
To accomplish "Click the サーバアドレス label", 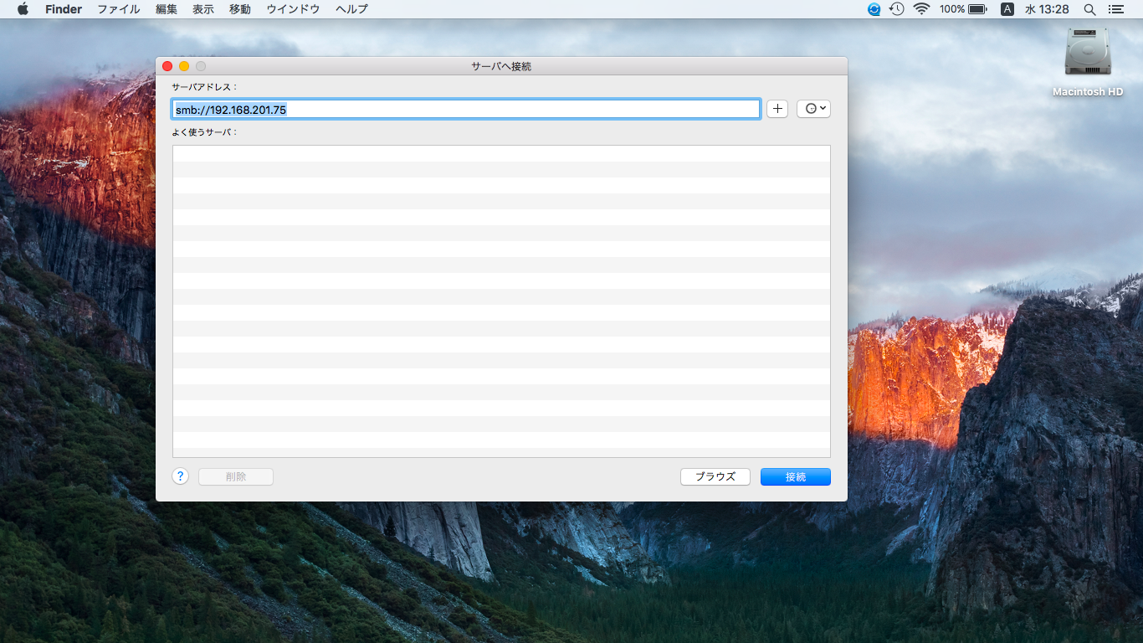I will click(x=205, y=86).
